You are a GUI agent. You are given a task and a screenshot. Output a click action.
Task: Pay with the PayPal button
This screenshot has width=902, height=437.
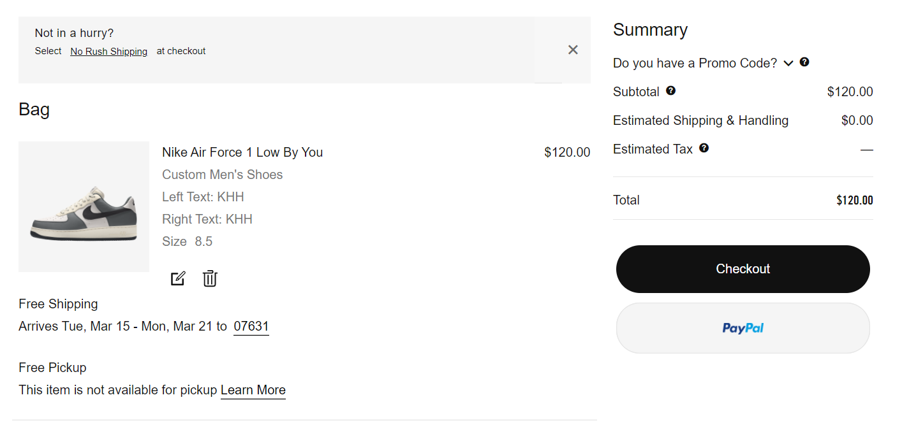[743, 328]
